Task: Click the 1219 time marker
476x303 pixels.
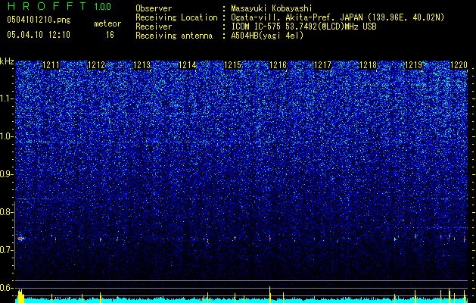Action: coord(413,65)
